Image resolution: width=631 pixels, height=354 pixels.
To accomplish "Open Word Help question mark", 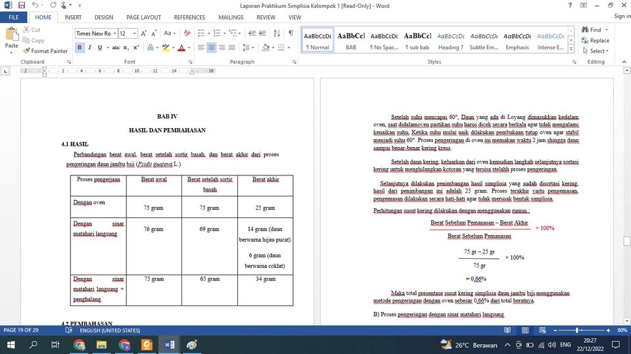I will coord(570,5).
